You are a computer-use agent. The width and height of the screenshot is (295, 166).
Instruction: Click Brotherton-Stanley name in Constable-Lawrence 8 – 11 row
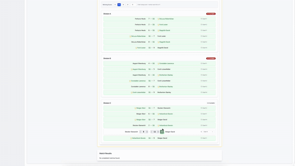[166, 87]
